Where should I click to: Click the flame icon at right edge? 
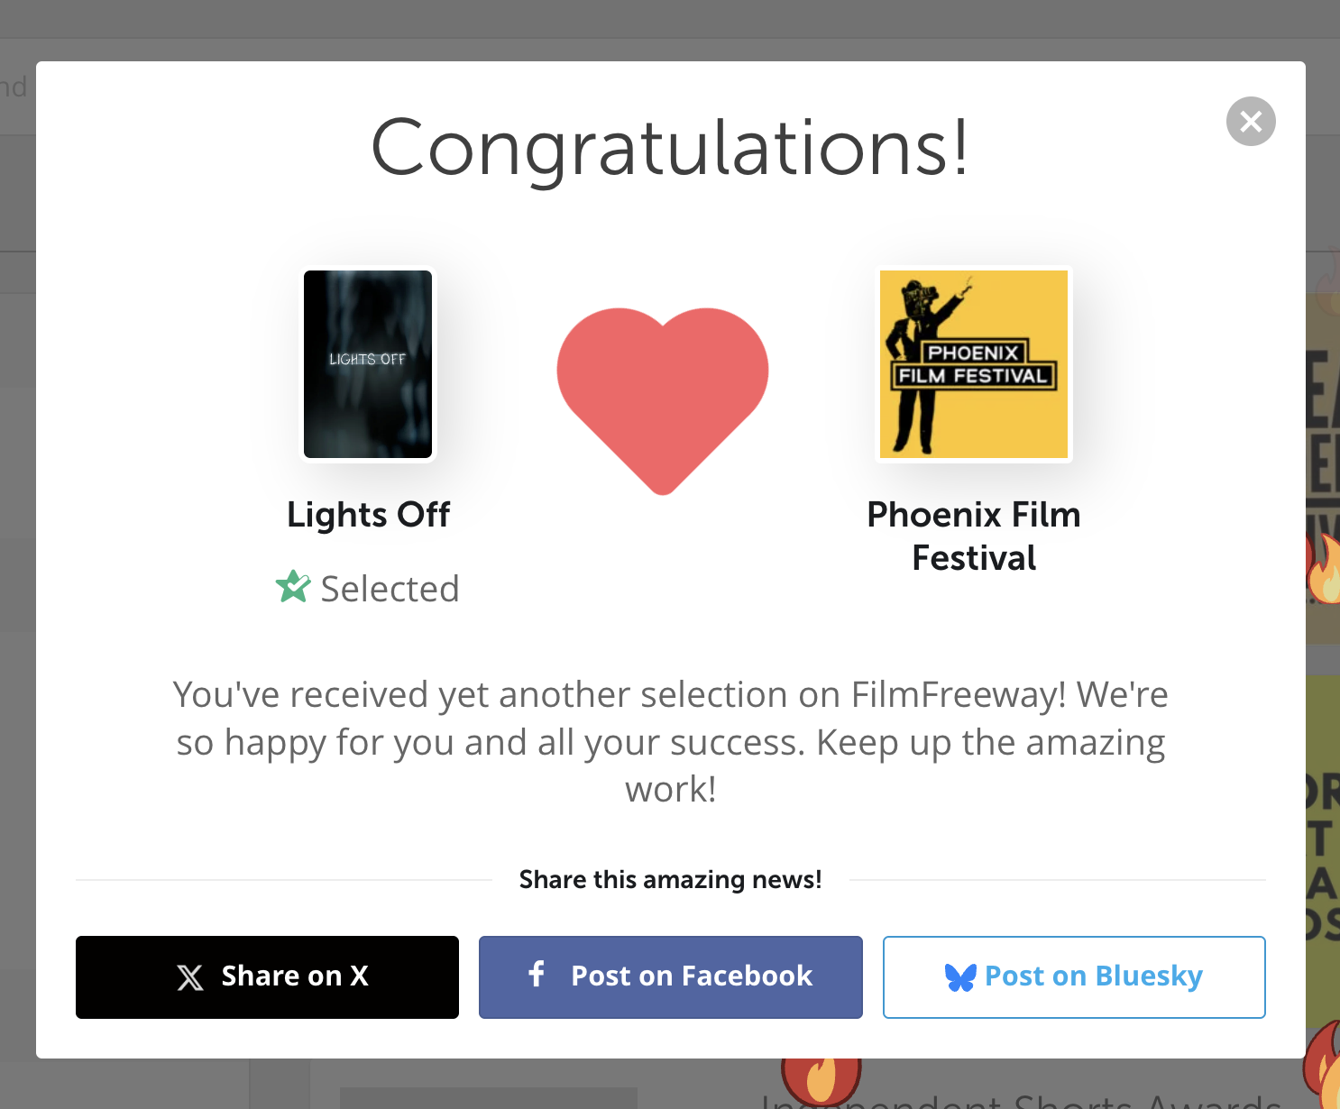pyautogui.click(x=1325, y=568)
